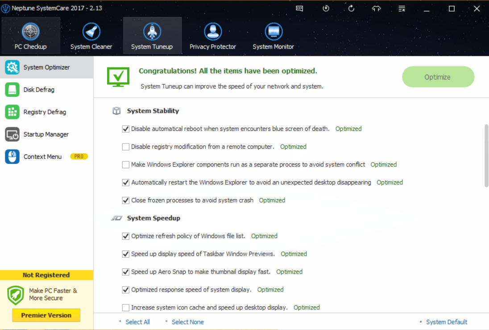
Task: Maximize the Neptune SystemCare window
Action: pyautogui.click(x=452, y=8)
